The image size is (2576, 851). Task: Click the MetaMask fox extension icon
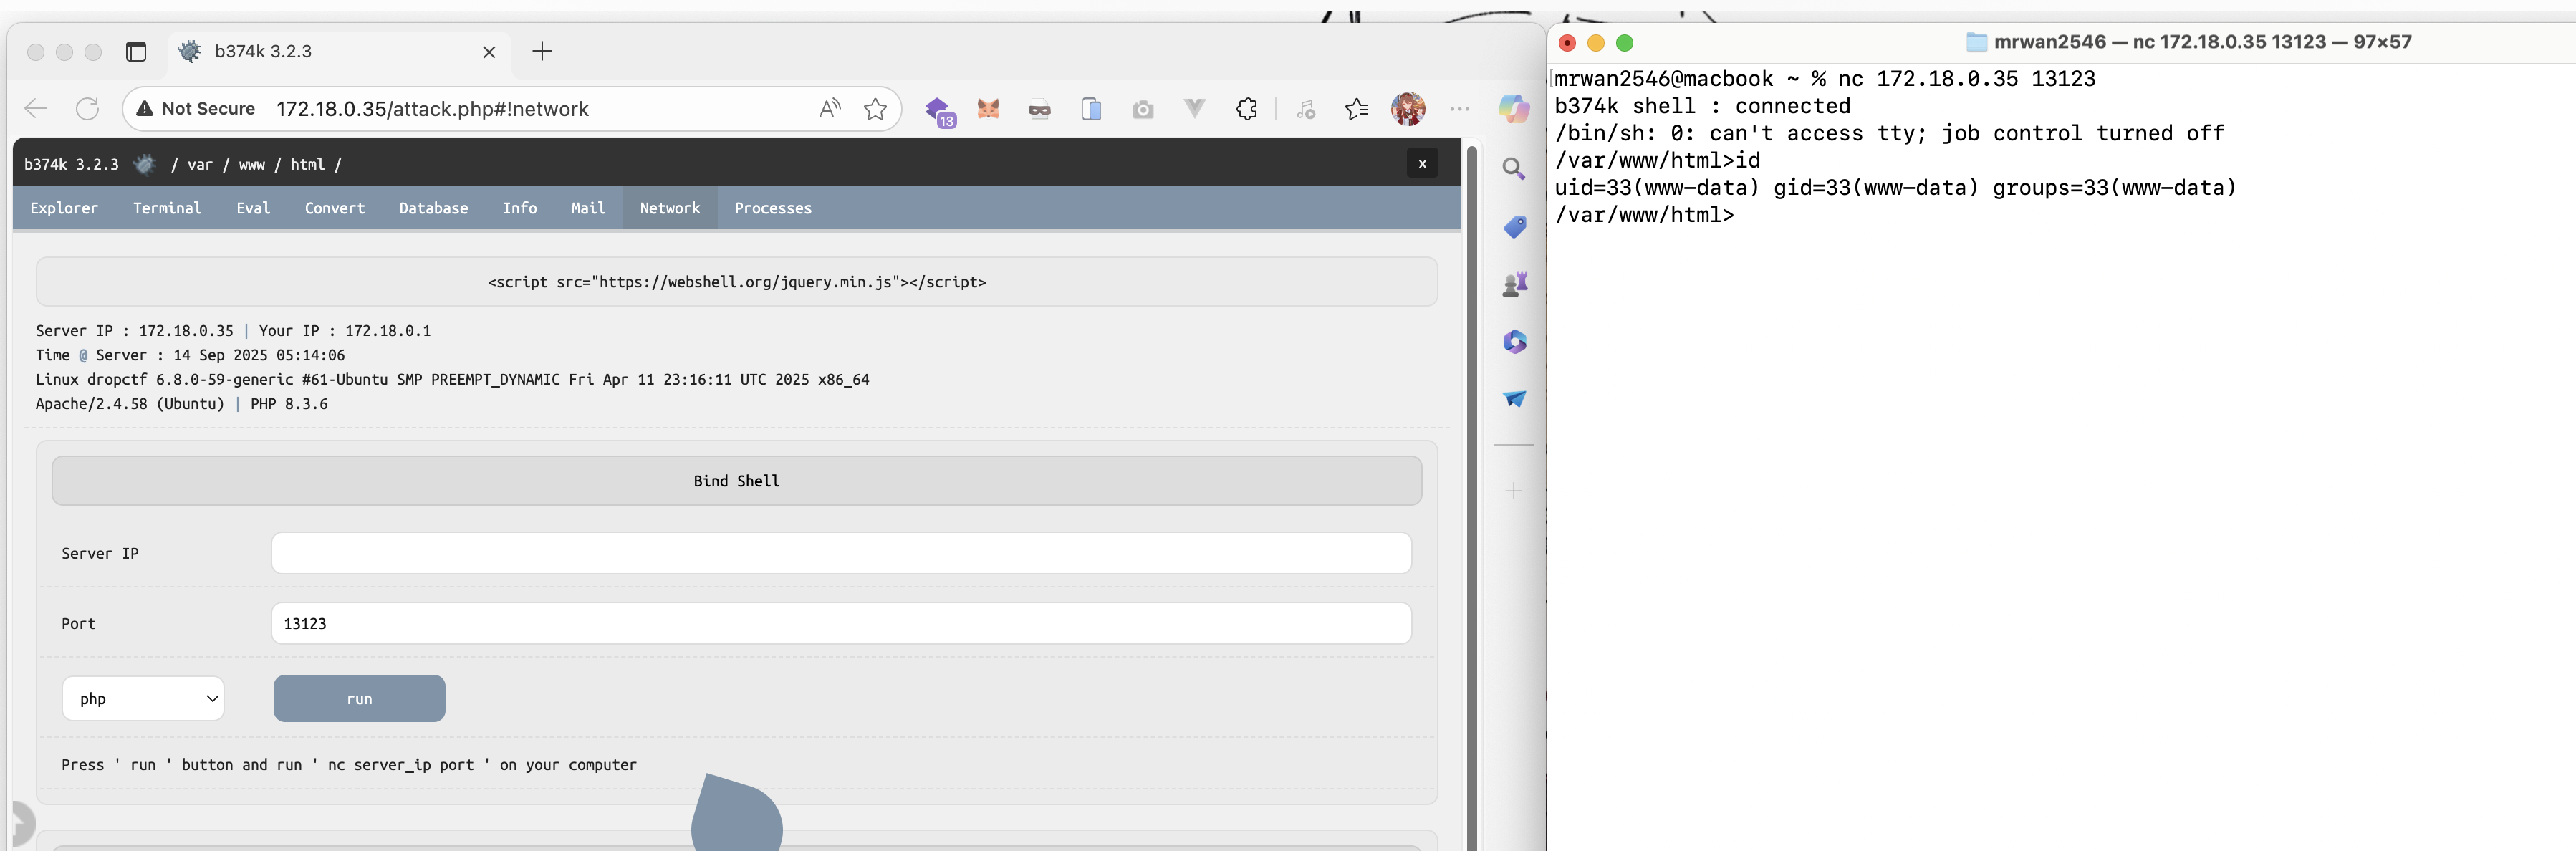point(988,109)
